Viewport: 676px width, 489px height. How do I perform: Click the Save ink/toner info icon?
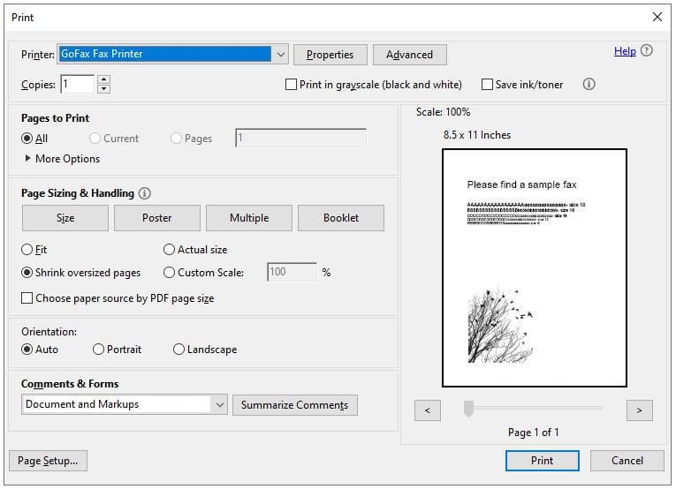pyautogui.click(x=589, y=85)
